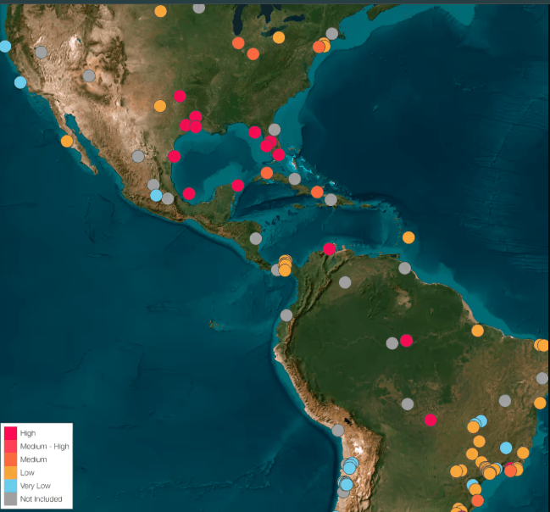
Task: Select the northernmost red marker in Texas
Action: tap(180, 96)
